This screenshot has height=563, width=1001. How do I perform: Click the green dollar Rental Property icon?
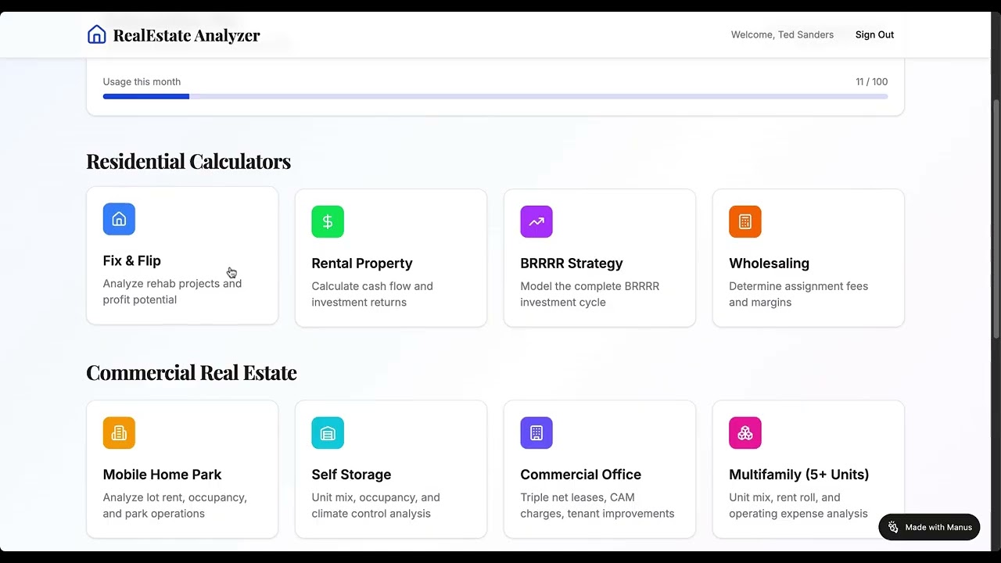coord(328,221)
